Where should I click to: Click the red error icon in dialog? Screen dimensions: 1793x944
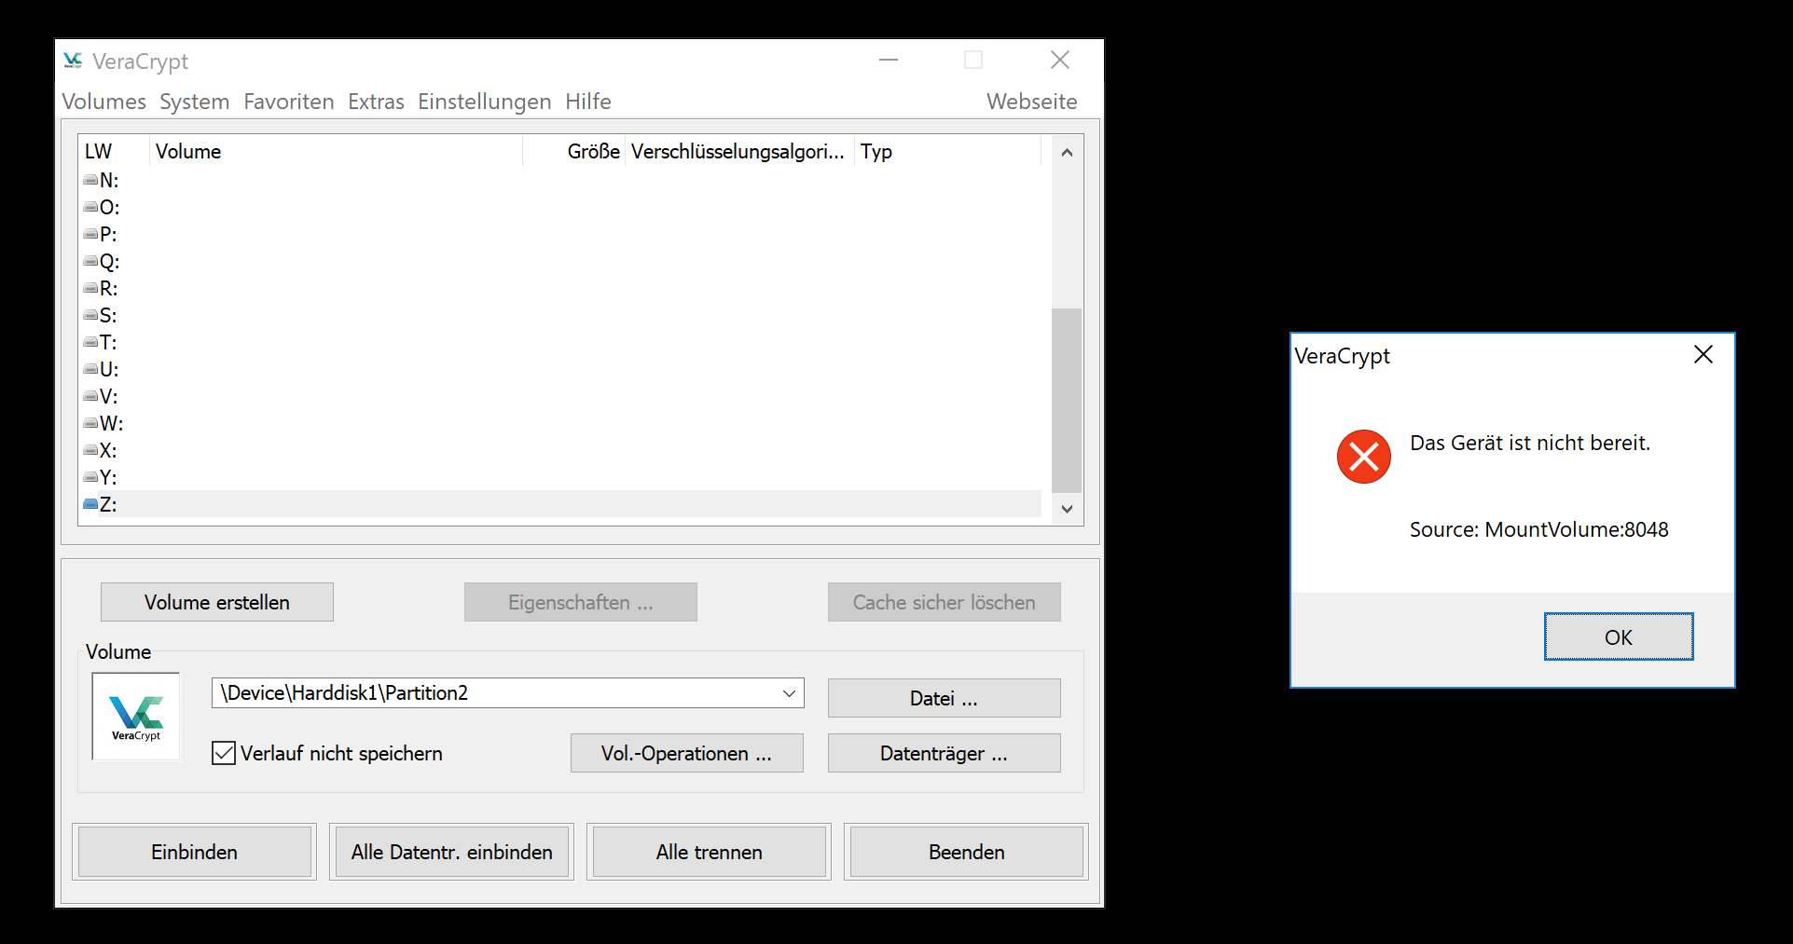click(x=1363, y=457)
